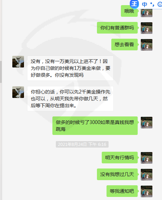Click the 2021年8月24日 timestamp label
162x200 pixels.
tap(82, 145)
